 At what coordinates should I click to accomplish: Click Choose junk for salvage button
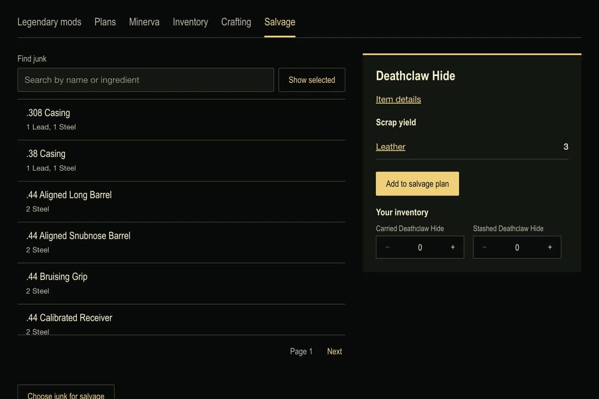click(65, 392)
